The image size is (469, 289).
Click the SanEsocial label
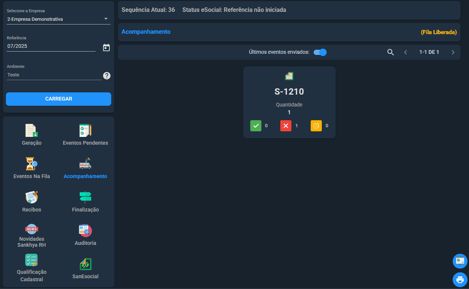click(85, 276)
